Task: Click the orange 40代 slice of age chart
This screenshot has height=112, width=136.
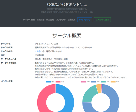Action: pyautogui.click(x=99, y=88)
